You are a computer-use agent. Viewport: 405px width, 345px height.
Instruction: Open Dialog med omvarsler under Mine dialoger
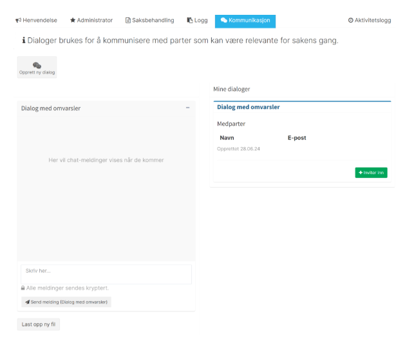pyautogui.click(x=249, y=107)
